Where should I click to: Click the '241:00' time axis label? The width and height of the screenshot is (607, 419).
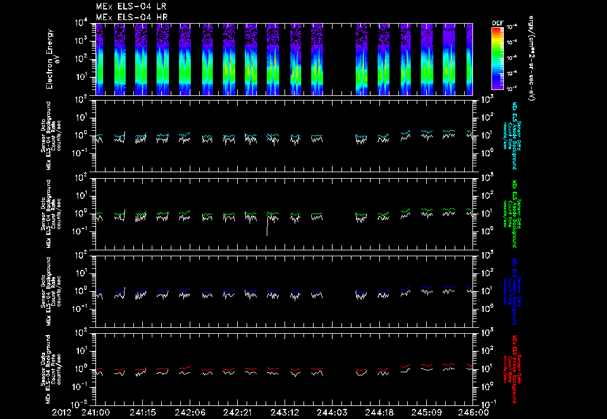(95, 412)
